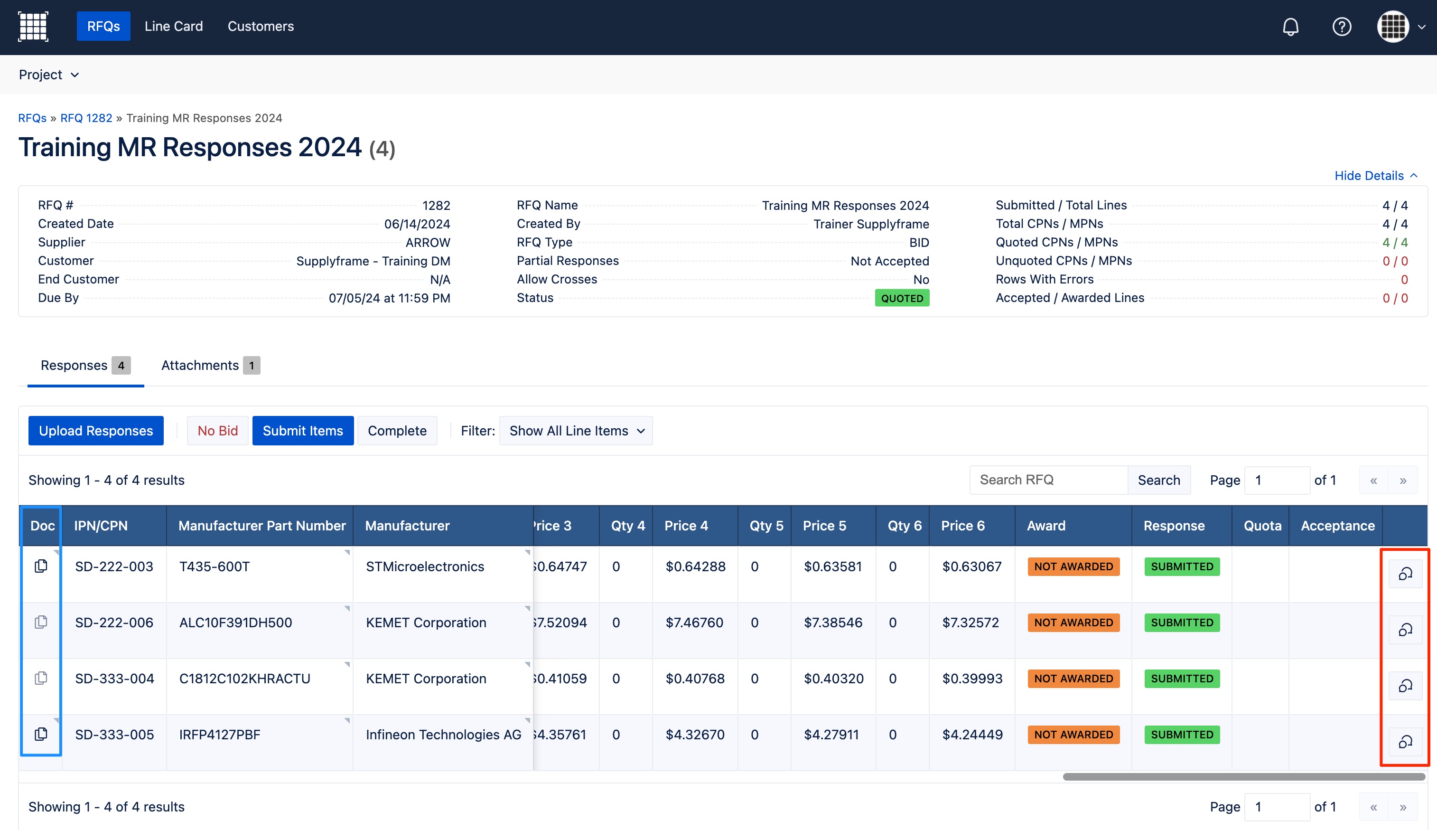
Task: Open the Show All Line Items filter
Action: pyautogui.click(x=576, y=430)
